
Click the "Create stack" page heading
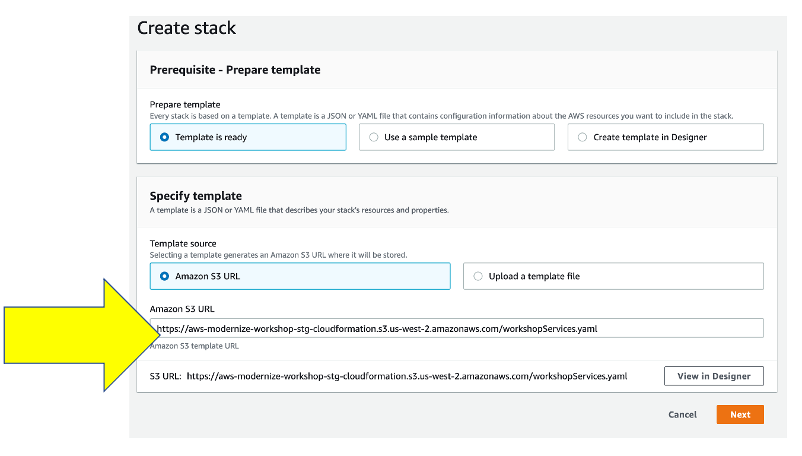186,28
